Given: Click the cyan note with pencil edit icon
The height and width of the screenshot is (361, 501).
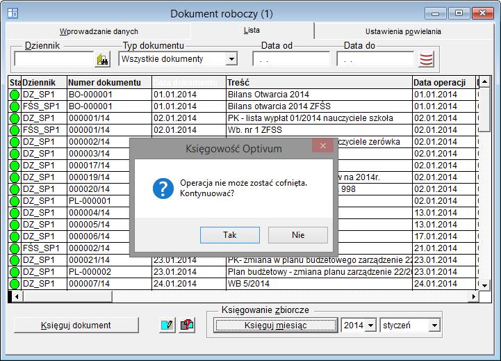Looking at the screenshot, I should [x=167, y=326].
